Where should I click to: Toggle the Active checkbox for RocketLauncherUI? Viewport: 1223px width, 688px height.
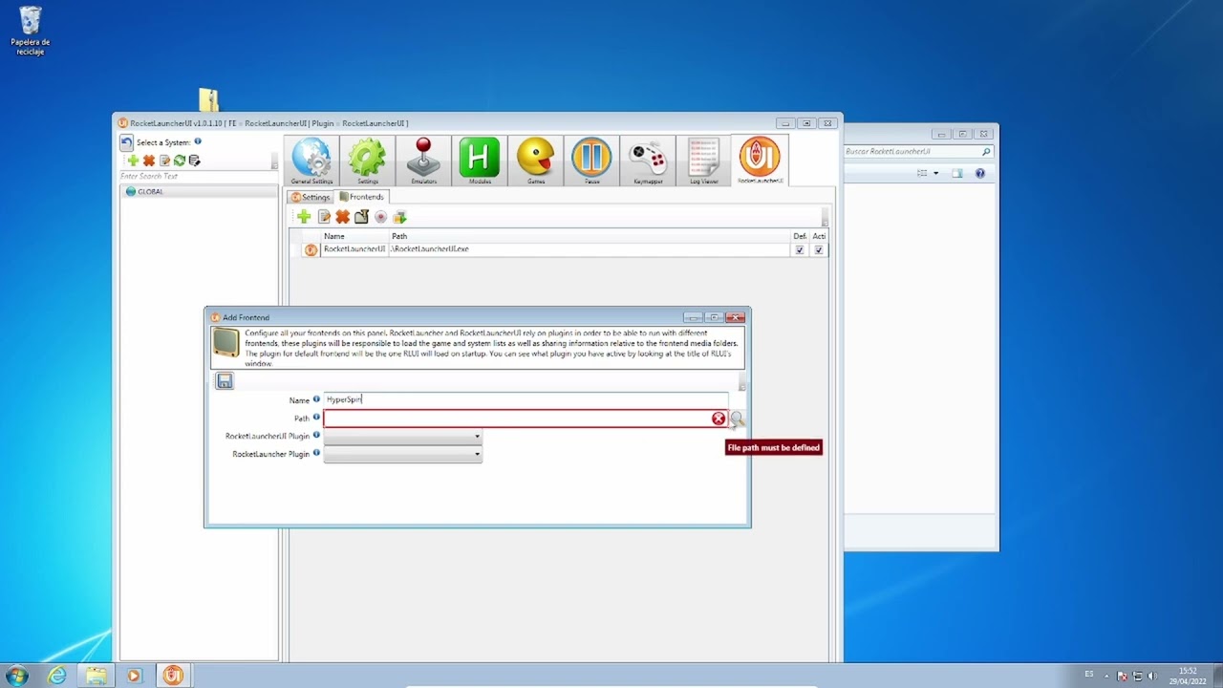pyautogui.click(x=819, y=249)
